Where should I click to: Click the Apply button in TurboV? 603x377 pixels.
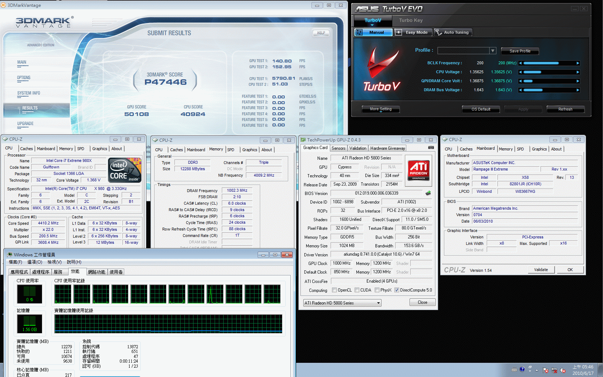point(523,109)
